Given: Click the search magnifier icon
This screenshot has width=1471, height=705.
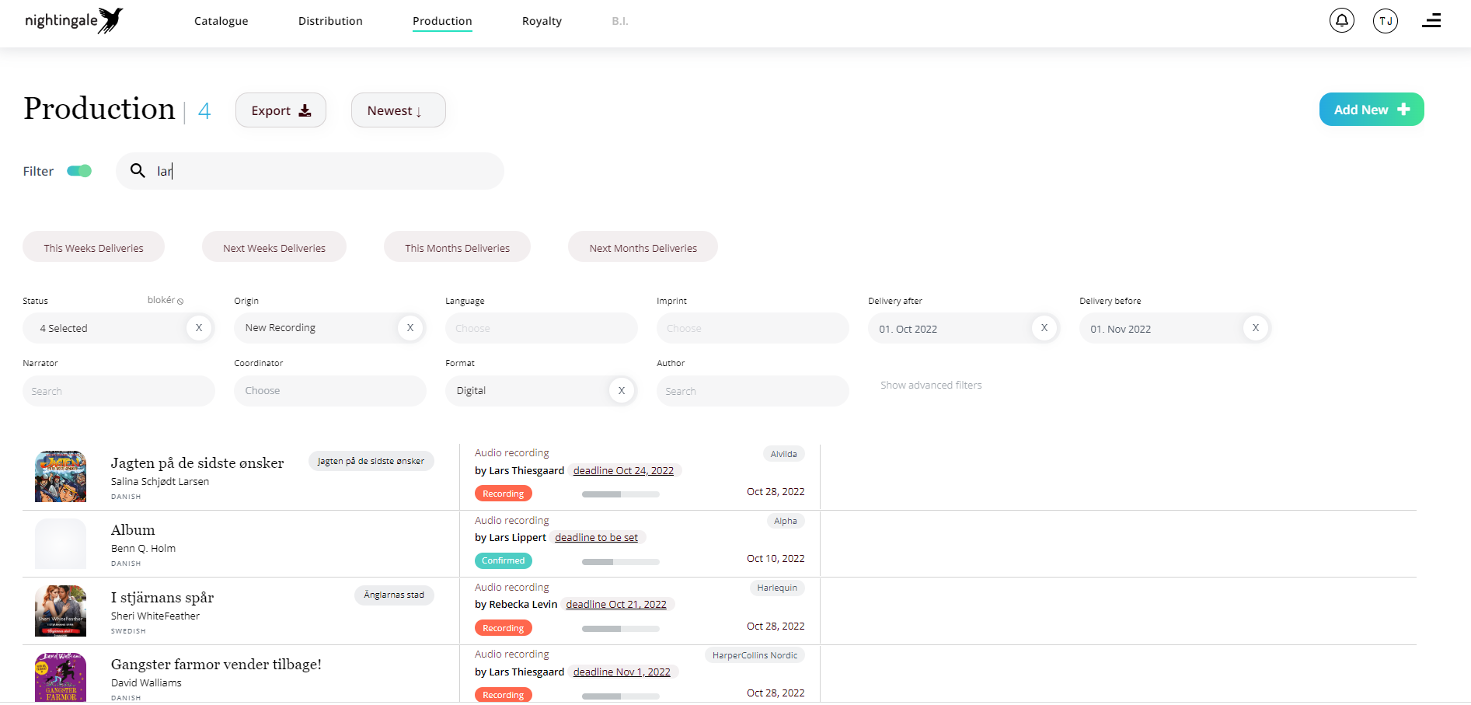Looking at the screenshot, I should pos(138,170).
